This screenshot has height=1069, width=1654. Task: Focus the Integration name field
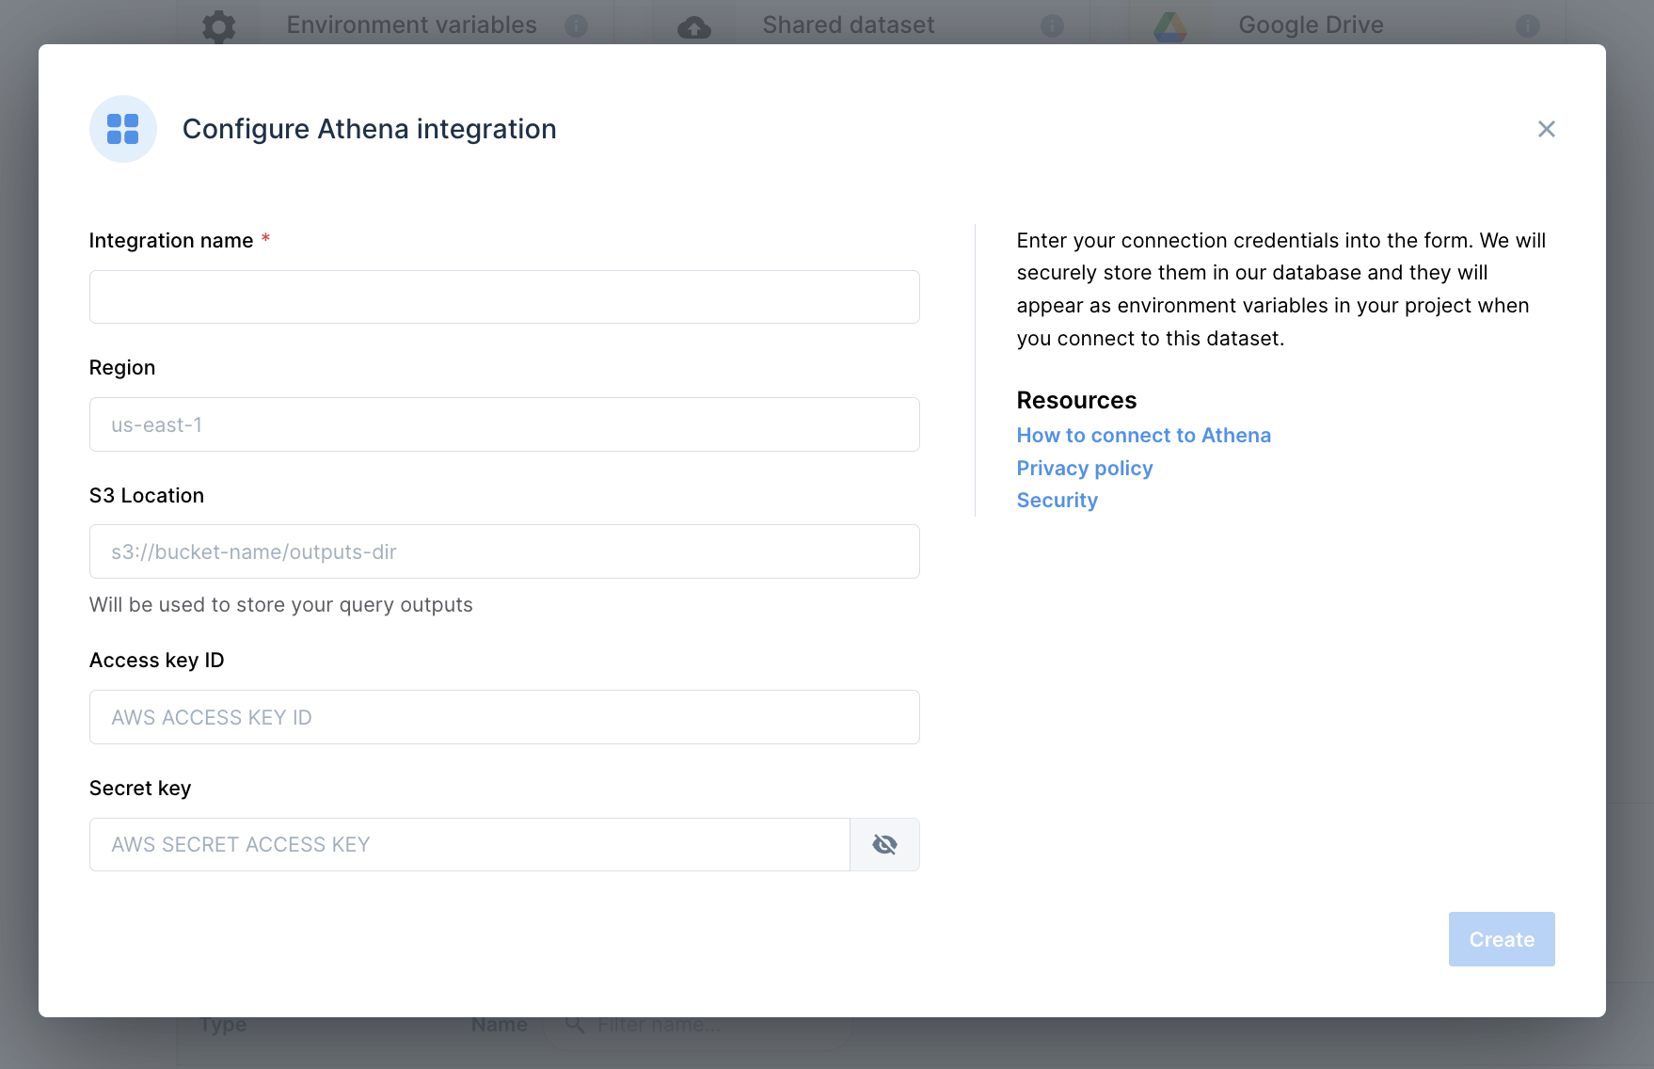(504, 297)
